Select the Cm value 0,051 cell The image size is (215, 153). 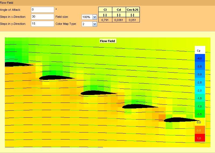tap(133, 20)
